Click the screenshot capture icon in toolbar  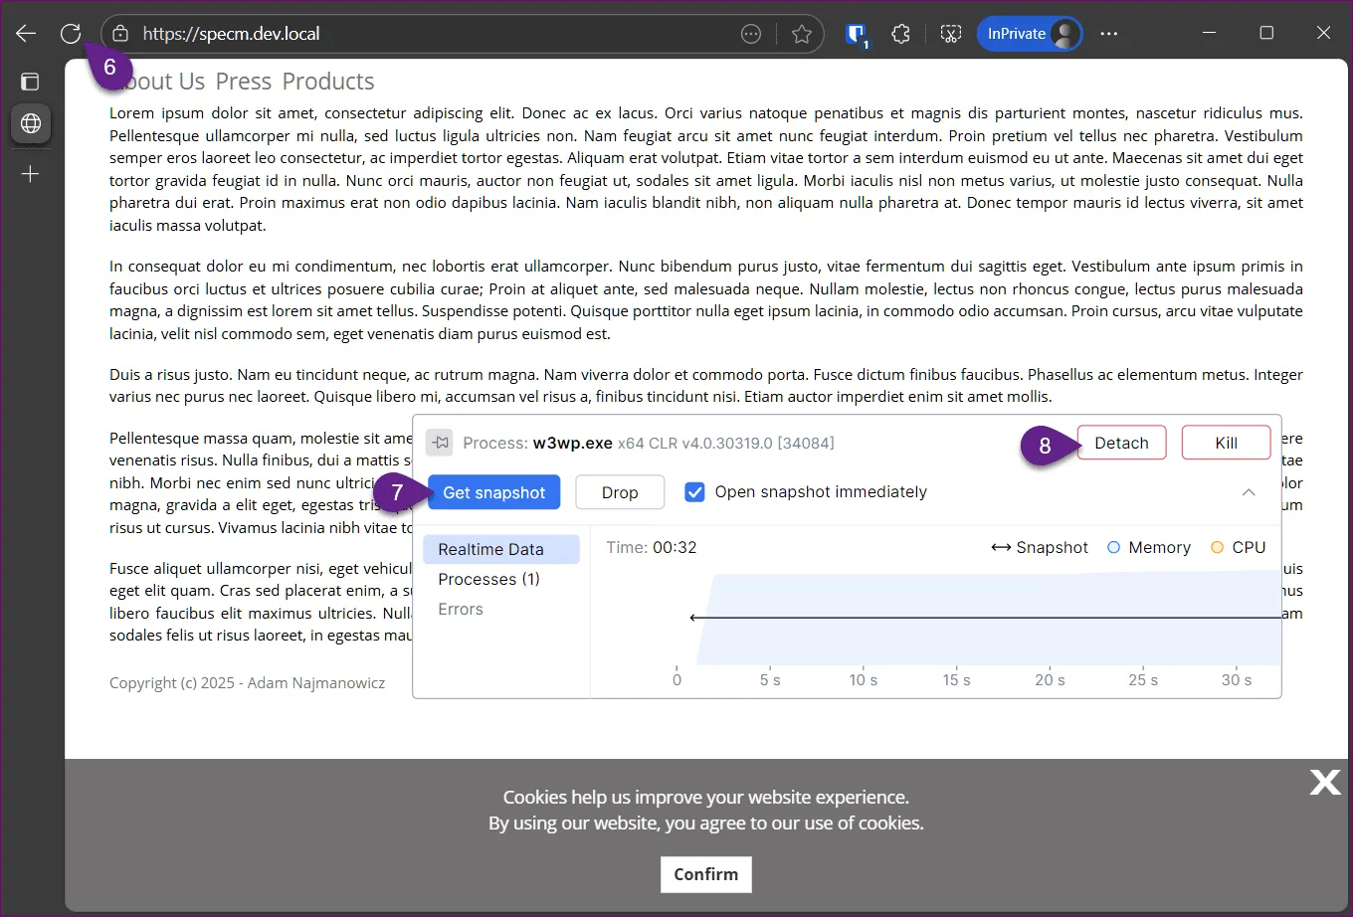(951, 35)
